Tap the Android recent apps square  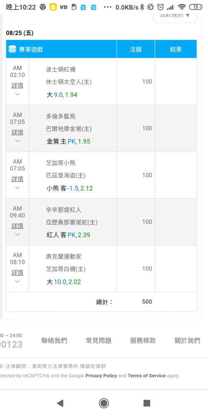pos(147,403)
